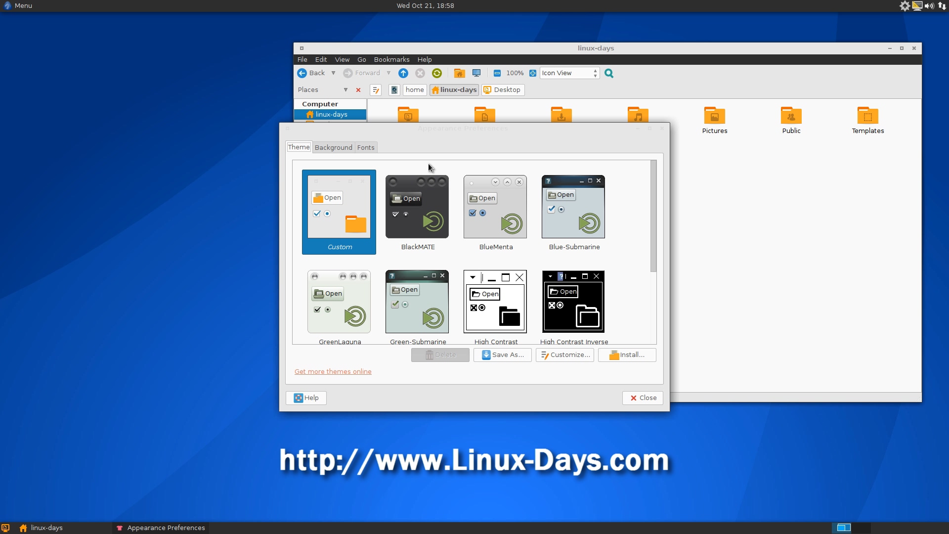The height and width of the screenshot is (534, 949).
Task: Select the 'home' path bar button
Action: pos(415,90)
